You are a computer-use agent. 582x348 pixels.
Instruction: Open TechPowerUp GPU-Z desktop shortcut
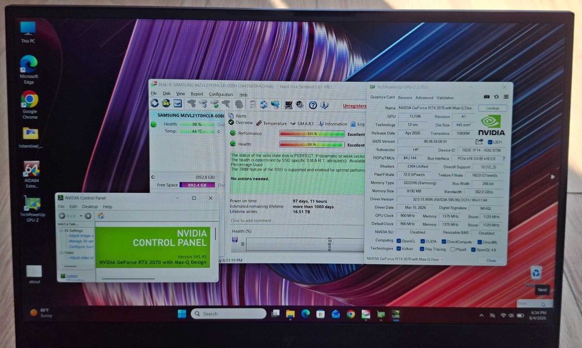32,209
